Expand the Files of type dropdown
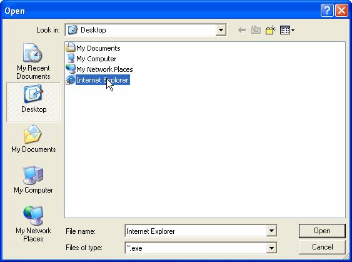Viewport: 352px width, 262px height. coord(271,248)
